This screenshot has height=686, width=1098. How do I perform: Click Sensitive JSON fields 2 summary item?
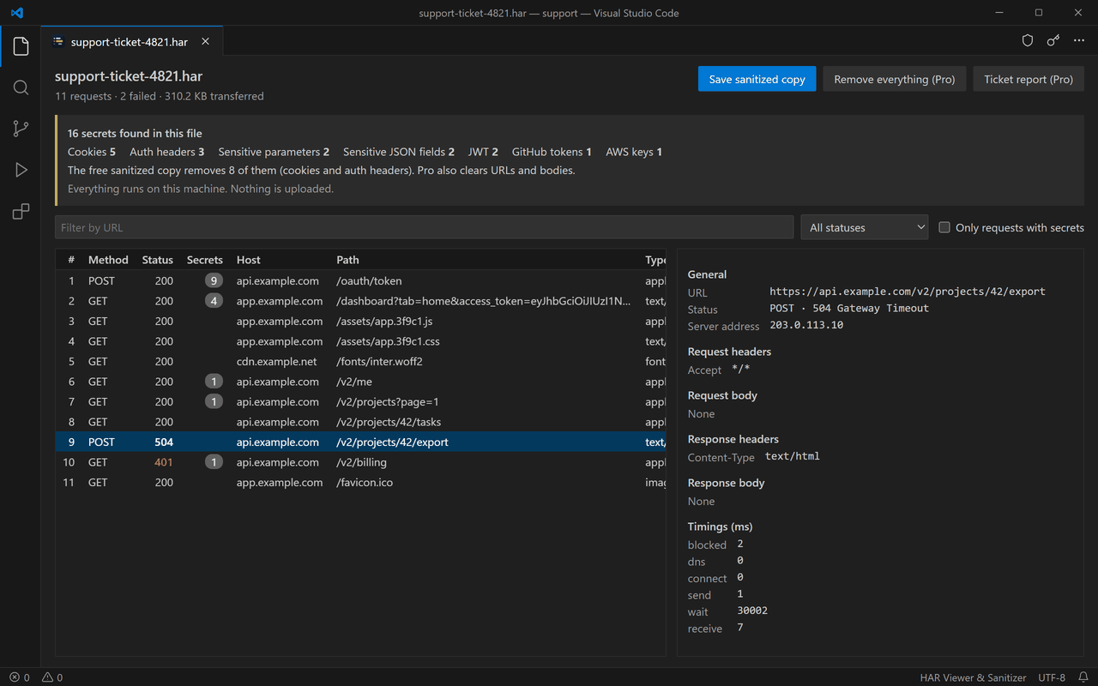[399, 152]
